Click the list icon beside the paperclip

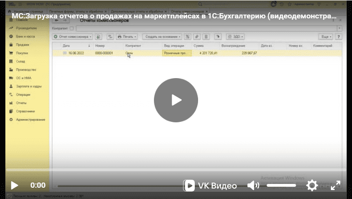[x=206, y=37]
